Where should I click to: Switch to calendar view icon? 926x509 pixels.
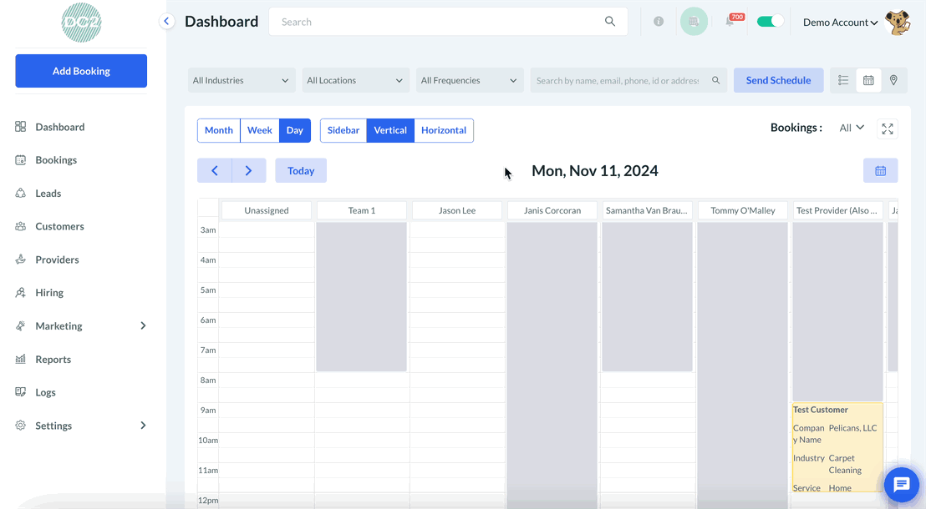pyautogui.click(x=868, y=80)
